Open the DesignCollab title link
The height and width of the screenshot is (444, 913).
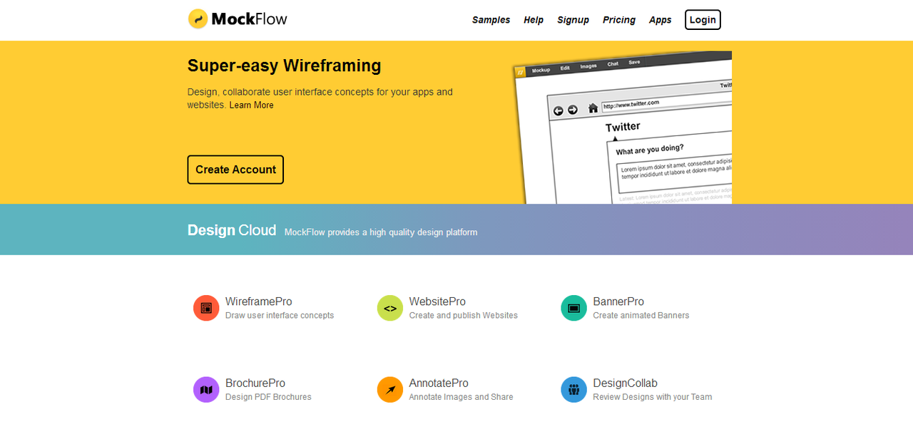[x=625, y=383]
